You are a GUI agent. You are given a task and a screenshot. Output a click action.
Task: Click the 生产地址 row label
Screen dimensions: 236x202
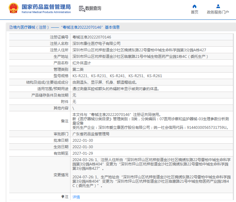(x=61, y=56)
